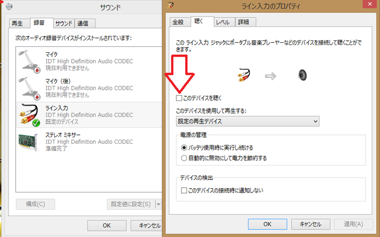
Task: Click the speaker graphic in the properties dialog
Action: coord(302,75)
